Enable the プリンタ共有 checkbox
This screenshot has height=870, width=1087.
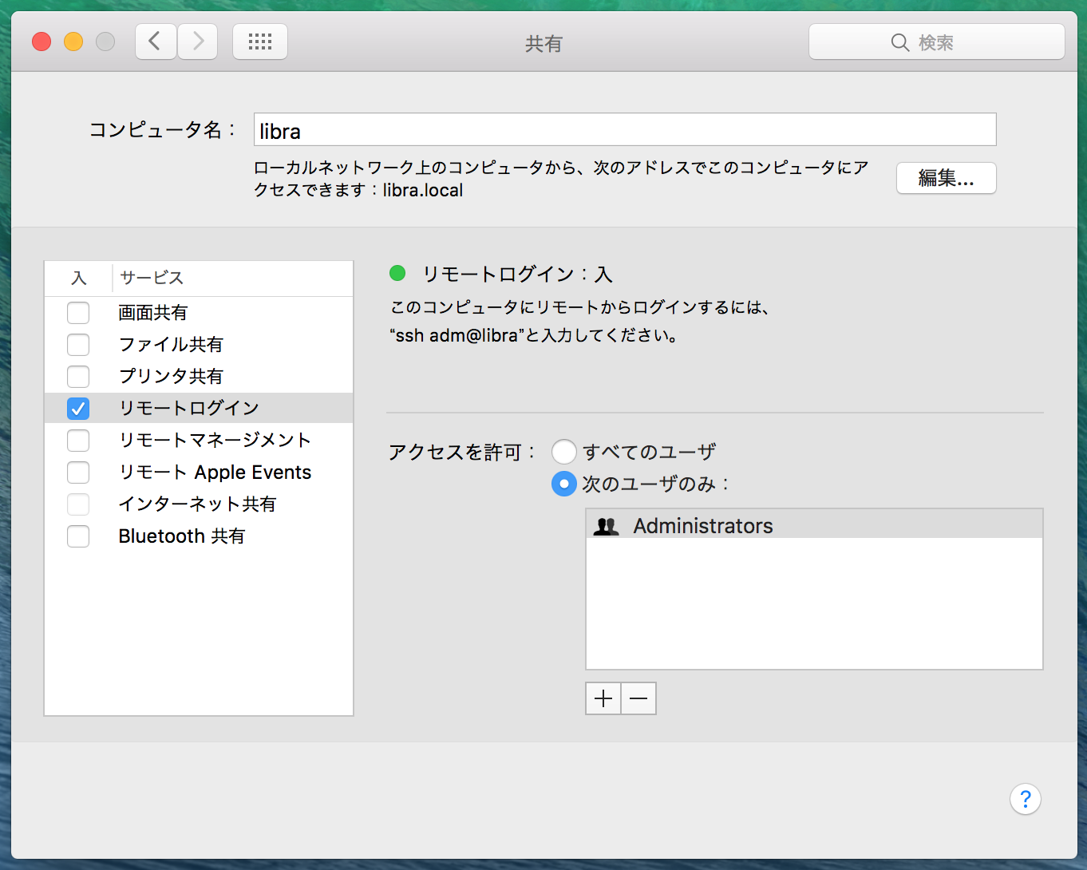point(78,377)
